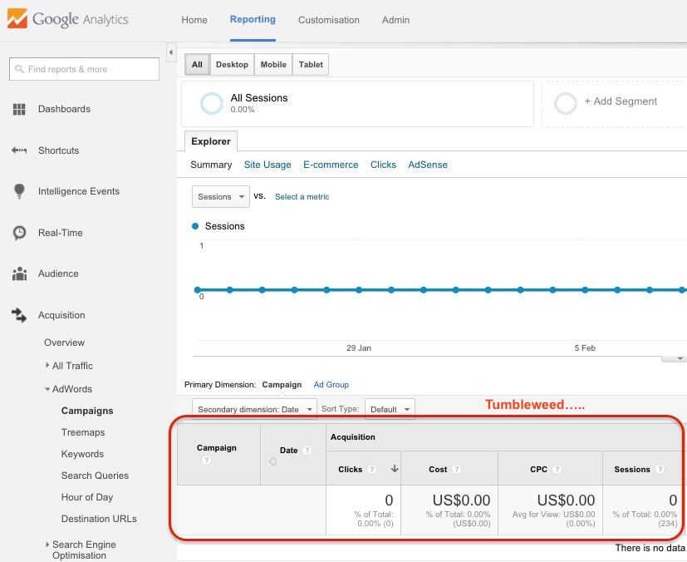The height and width of the screenshot is (562, 687).
Task: Open the Hour of Day report
Action: point(87,497)
